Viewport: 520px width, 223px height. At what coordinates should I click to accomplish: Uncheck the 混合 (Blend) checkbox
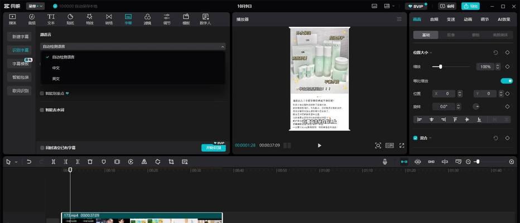(x=415, y=138)
